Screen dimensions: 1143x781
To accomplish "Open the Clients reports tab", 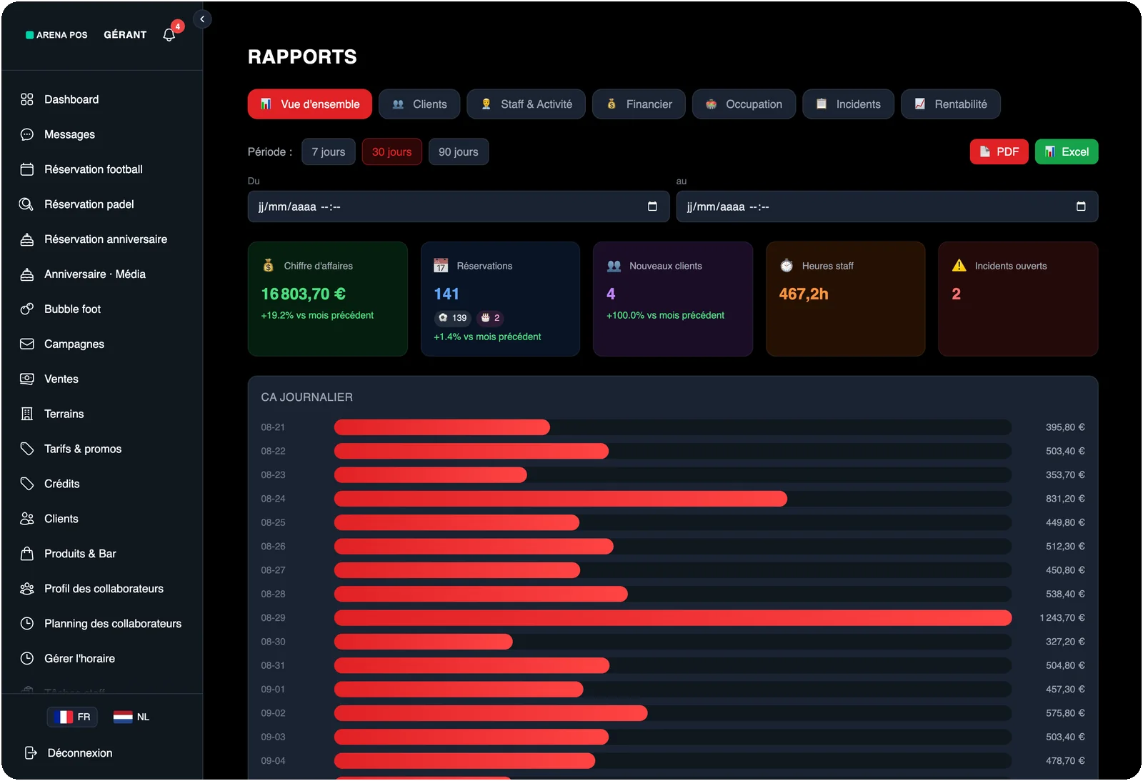I will [419, 104].
